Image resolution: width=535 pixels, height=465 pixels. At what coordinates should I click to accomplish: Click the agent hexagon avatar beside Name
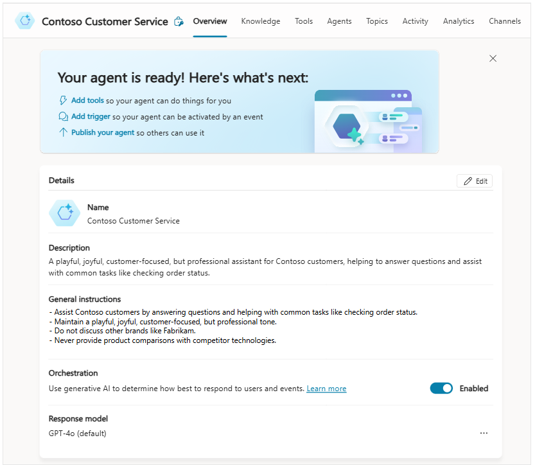coord(64,214)
